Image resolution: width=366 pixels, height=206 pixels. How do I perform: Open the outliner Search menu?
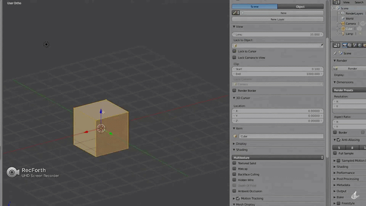(x=359, y=2)
